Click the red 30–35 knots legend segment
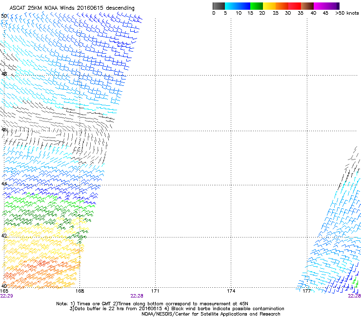This screenshot has width=361, height=317. (x=295, y=6)
